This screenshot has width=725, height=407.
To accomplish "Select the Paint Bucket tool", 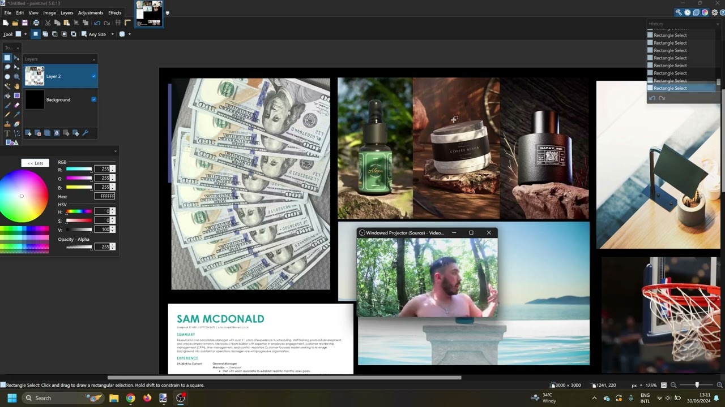I will pos(7,96).
